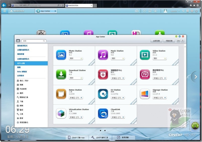The image size is (202, 142).
Task: Click the language globe icon
Action: [192, 11]
